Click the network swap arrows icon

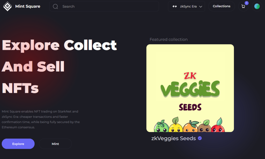click(175, 6)
